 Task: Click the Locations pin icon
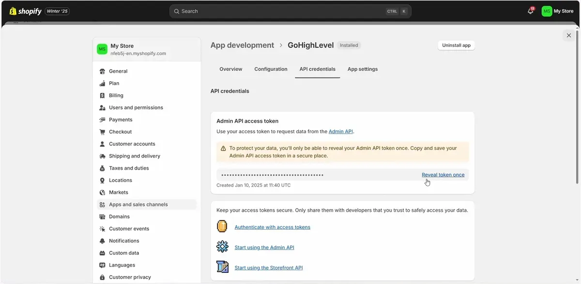click(102, 180)
